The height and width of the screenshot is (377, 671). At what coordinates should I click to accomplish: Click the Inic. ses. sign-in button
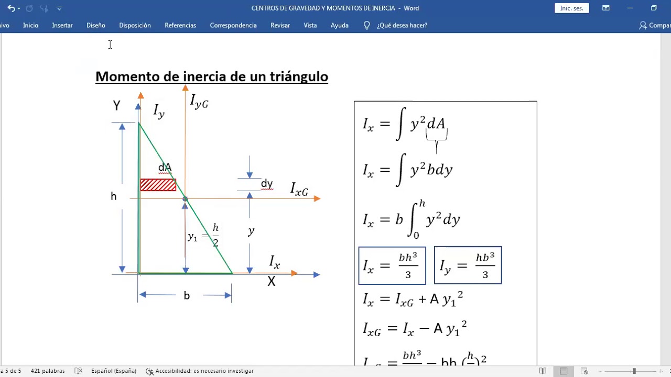572,8
